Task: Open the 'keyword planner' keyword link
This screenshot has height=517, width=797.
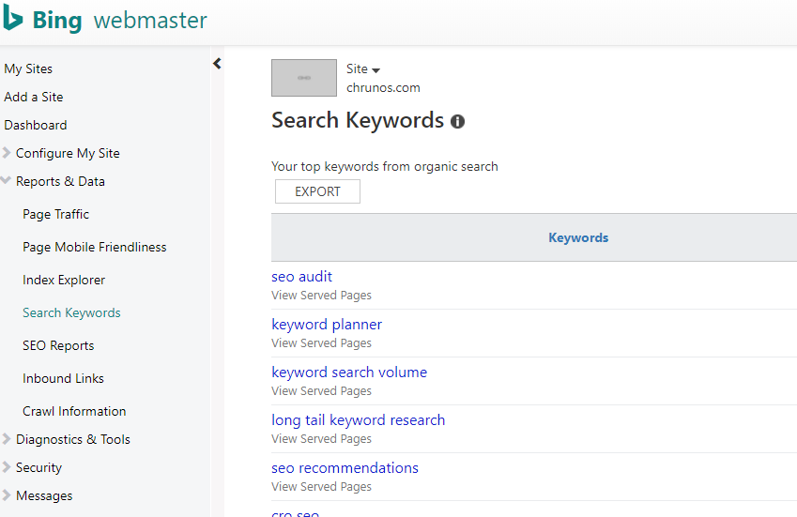Action: [x=327, y=325]
